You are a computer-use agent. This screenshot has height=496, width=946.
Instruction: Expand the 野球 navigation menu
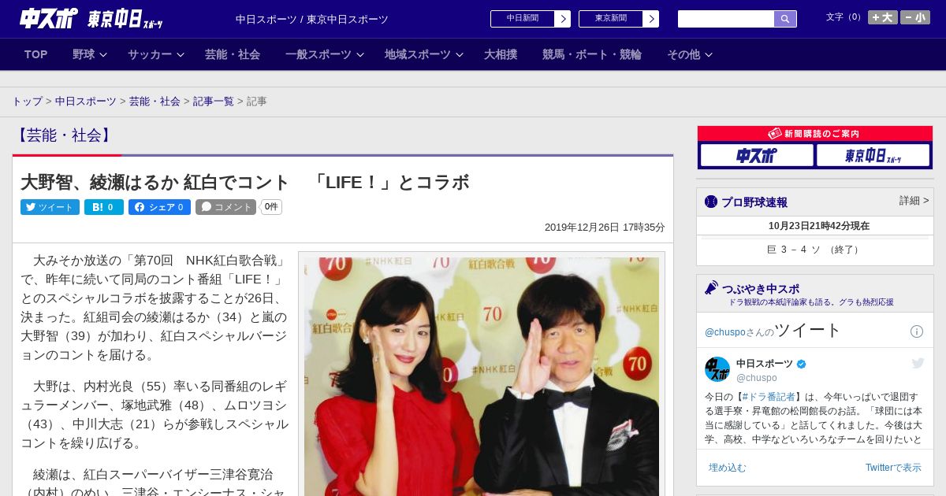[x=89, y=54]
